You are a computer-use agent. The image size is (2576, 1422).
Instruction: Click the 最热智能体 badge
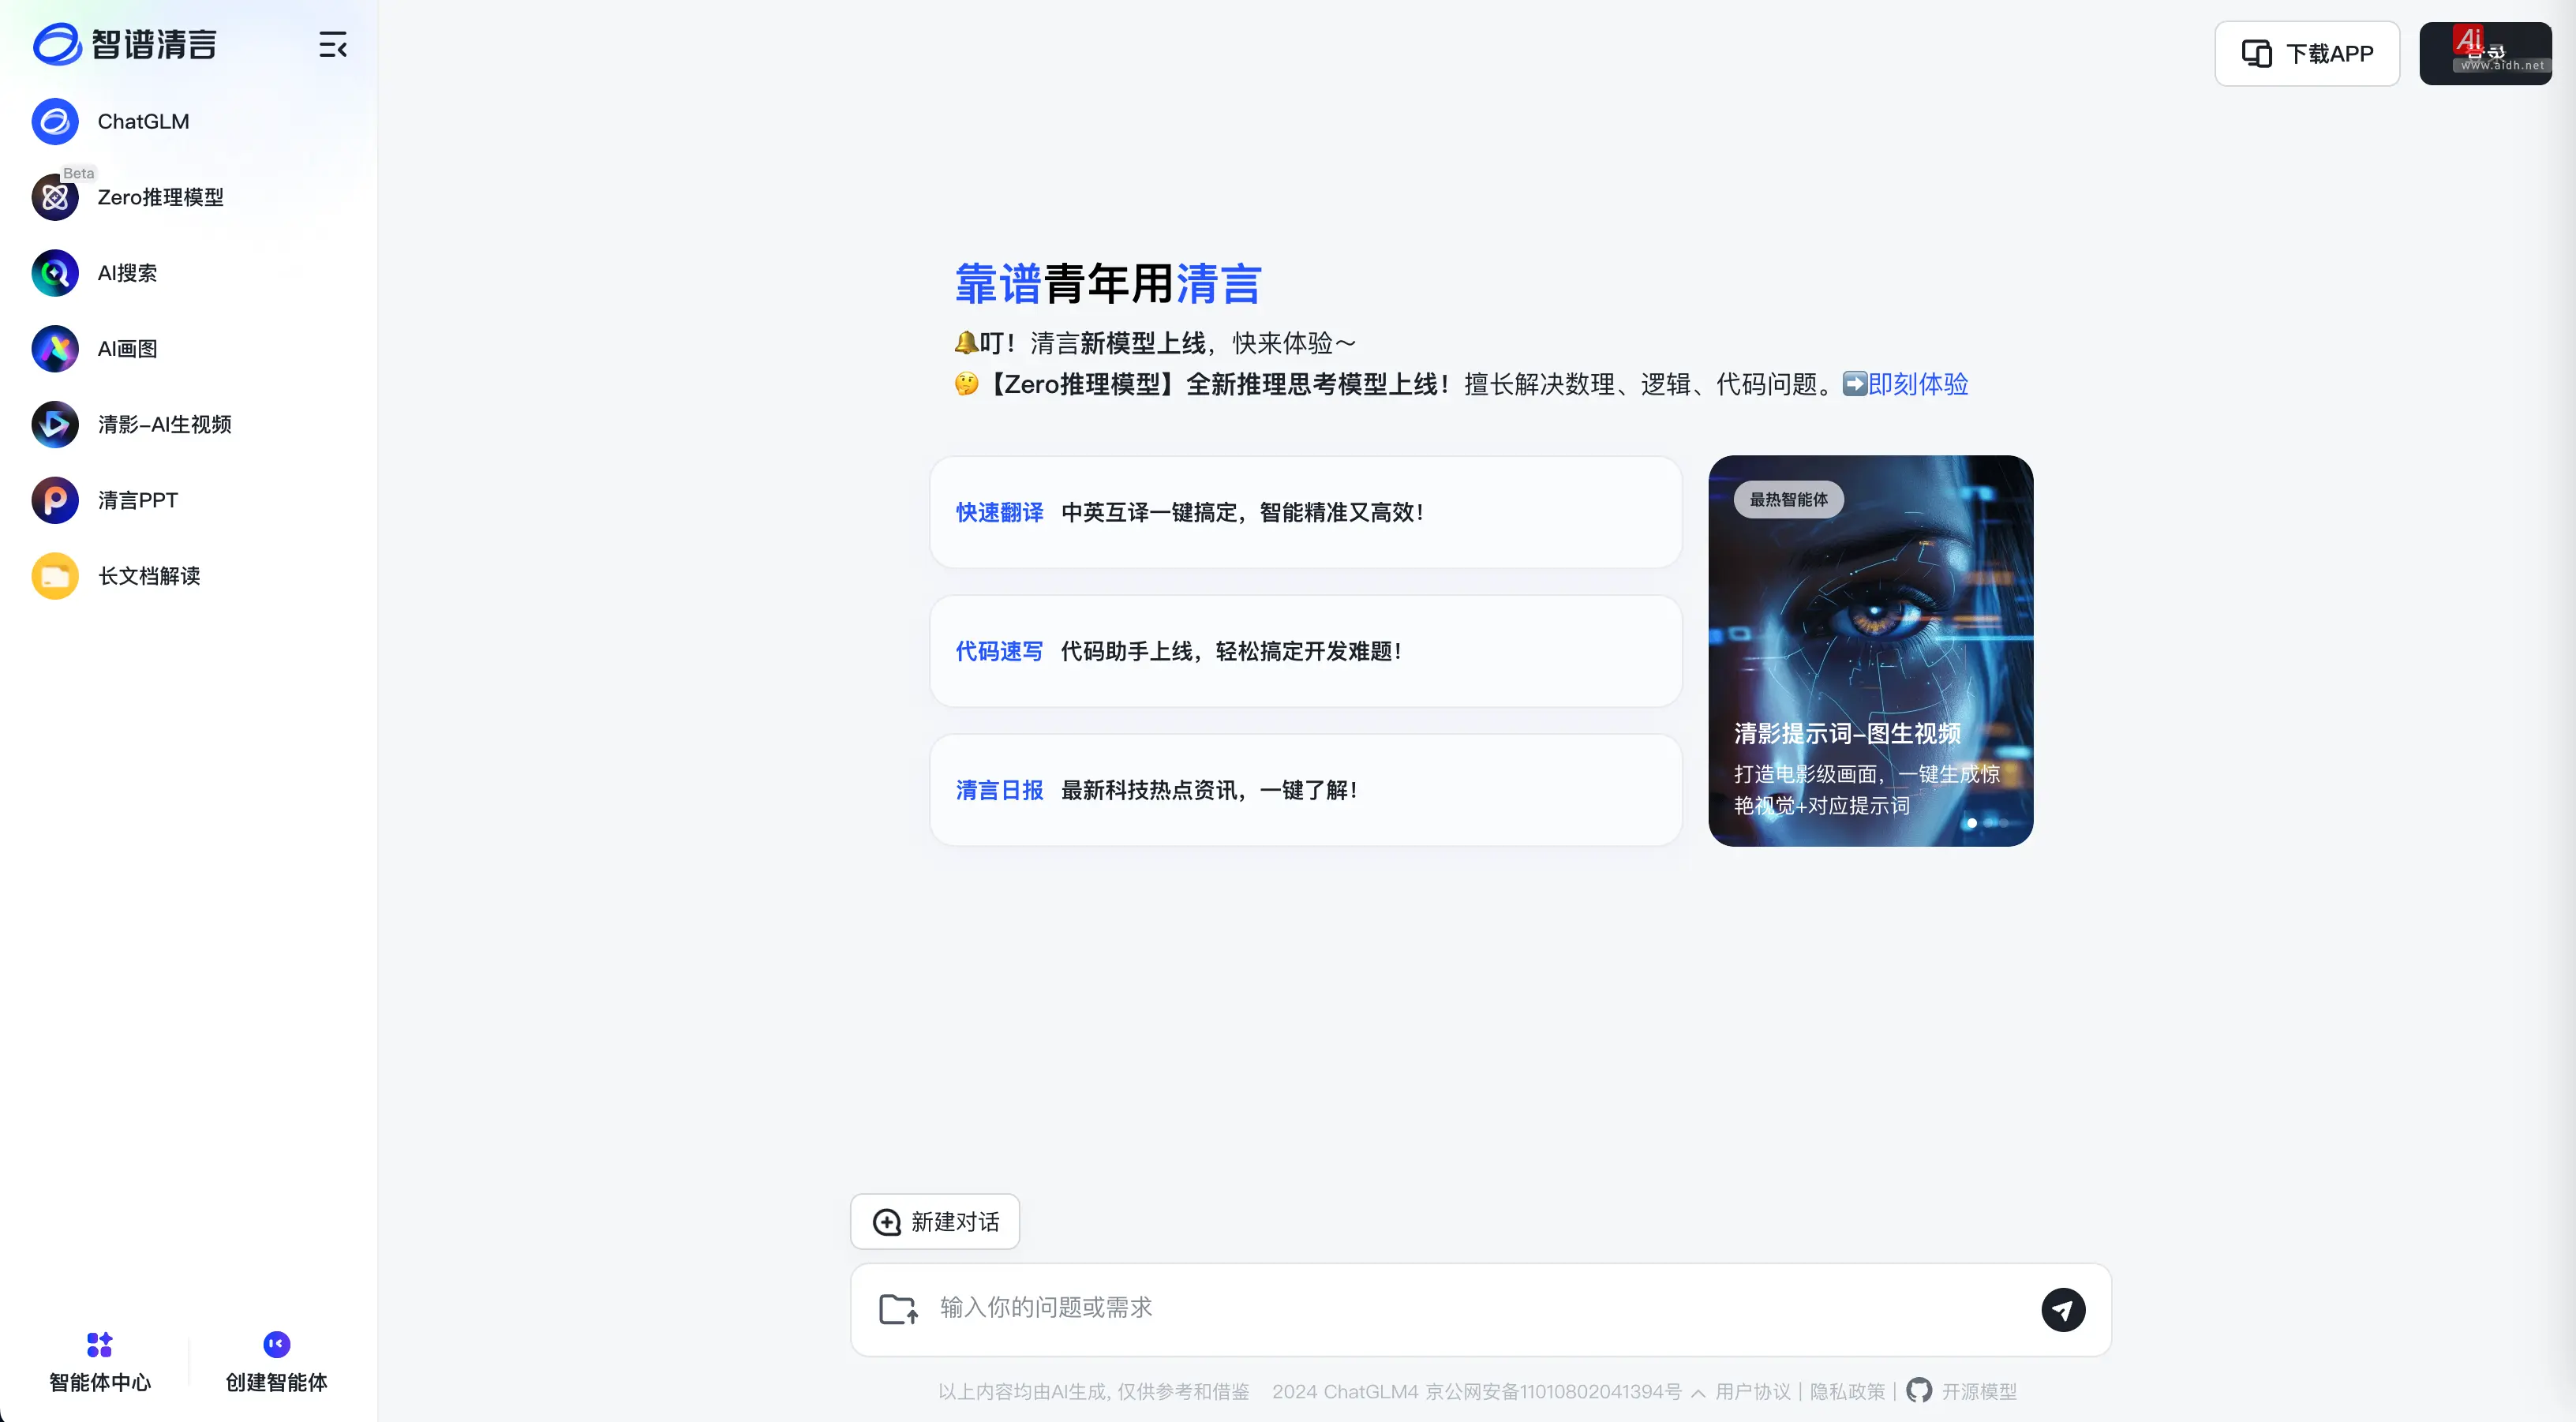[1789, 499]
